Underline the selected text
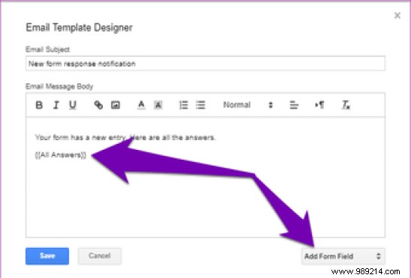 [x=73, y=105]
